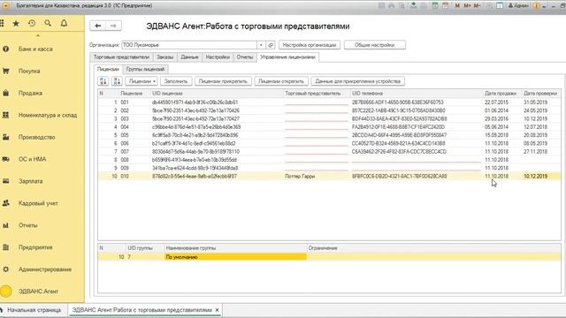Click the Номенклатура и склад icon
566x318 pixels.
(6, 115)
